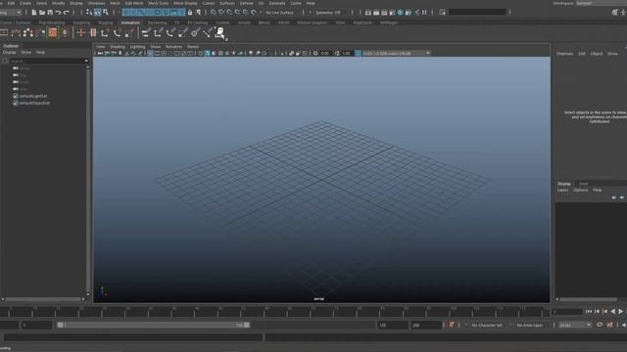Image resolution: width=627 pixels, height=352 pixels.
Task: Open the Edit Mesh menu
Action: coord(134,3)
